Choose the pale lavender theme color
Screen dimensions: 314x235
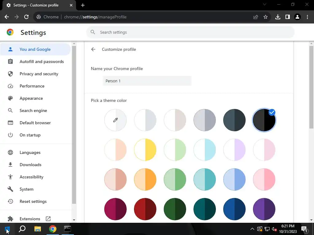[234, 150]
